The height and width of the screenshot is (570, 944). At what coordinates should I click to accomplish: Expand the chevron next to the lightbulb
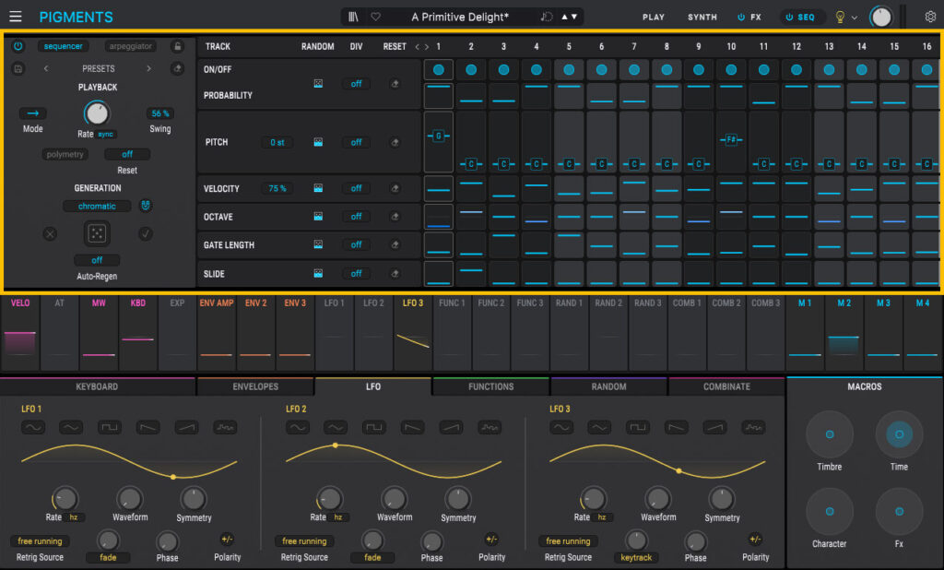pyautogui.click(x=855, y=18)
